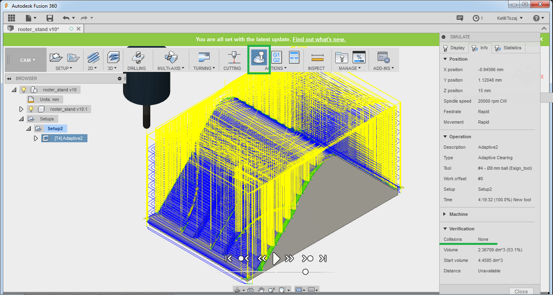This screenshot has width=553, height=295.
Task: Step to previous operation
Action: tap(244, 258)
